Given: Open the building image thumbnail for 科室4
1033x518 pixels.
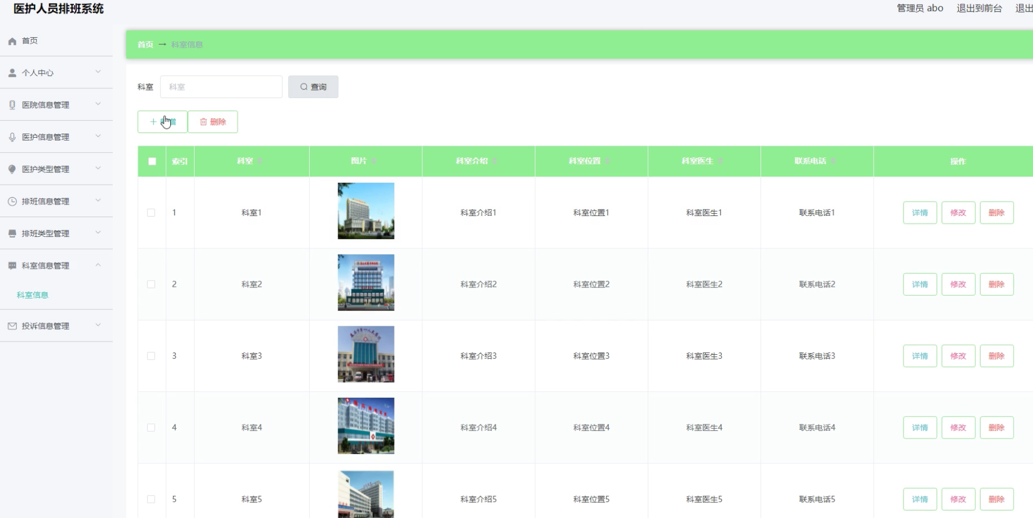Looking at the screenshot, I should [x=366, y=426].
